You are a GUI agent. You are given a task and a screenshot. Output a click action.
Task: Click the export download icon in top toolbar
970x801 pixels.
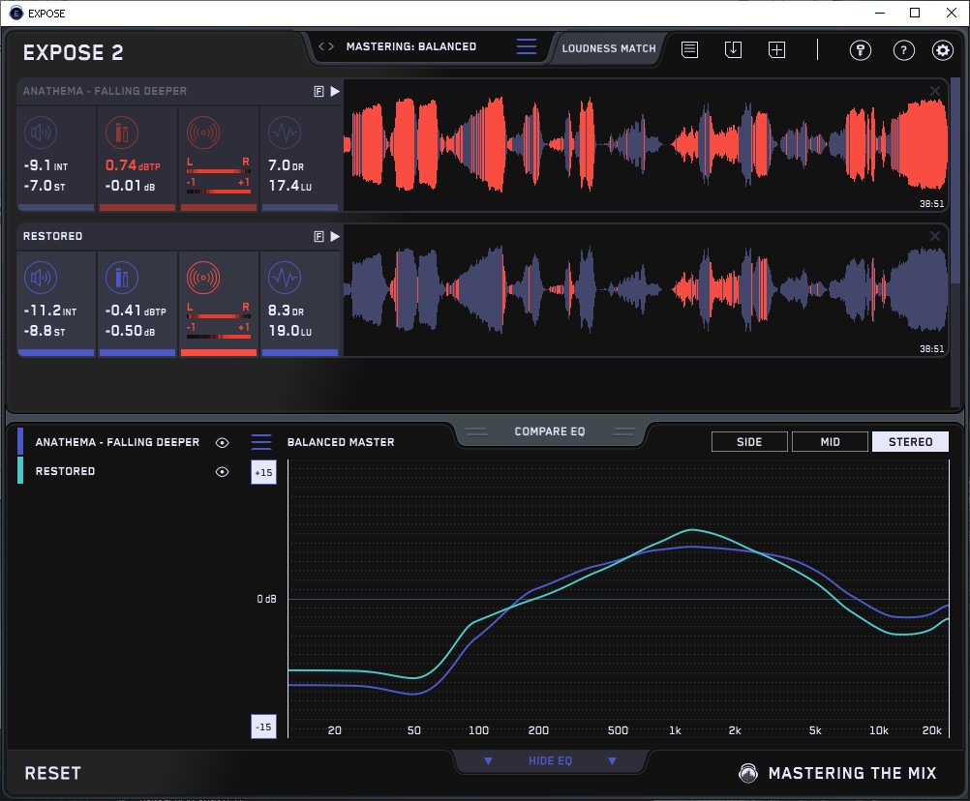(x=734, y=49)
